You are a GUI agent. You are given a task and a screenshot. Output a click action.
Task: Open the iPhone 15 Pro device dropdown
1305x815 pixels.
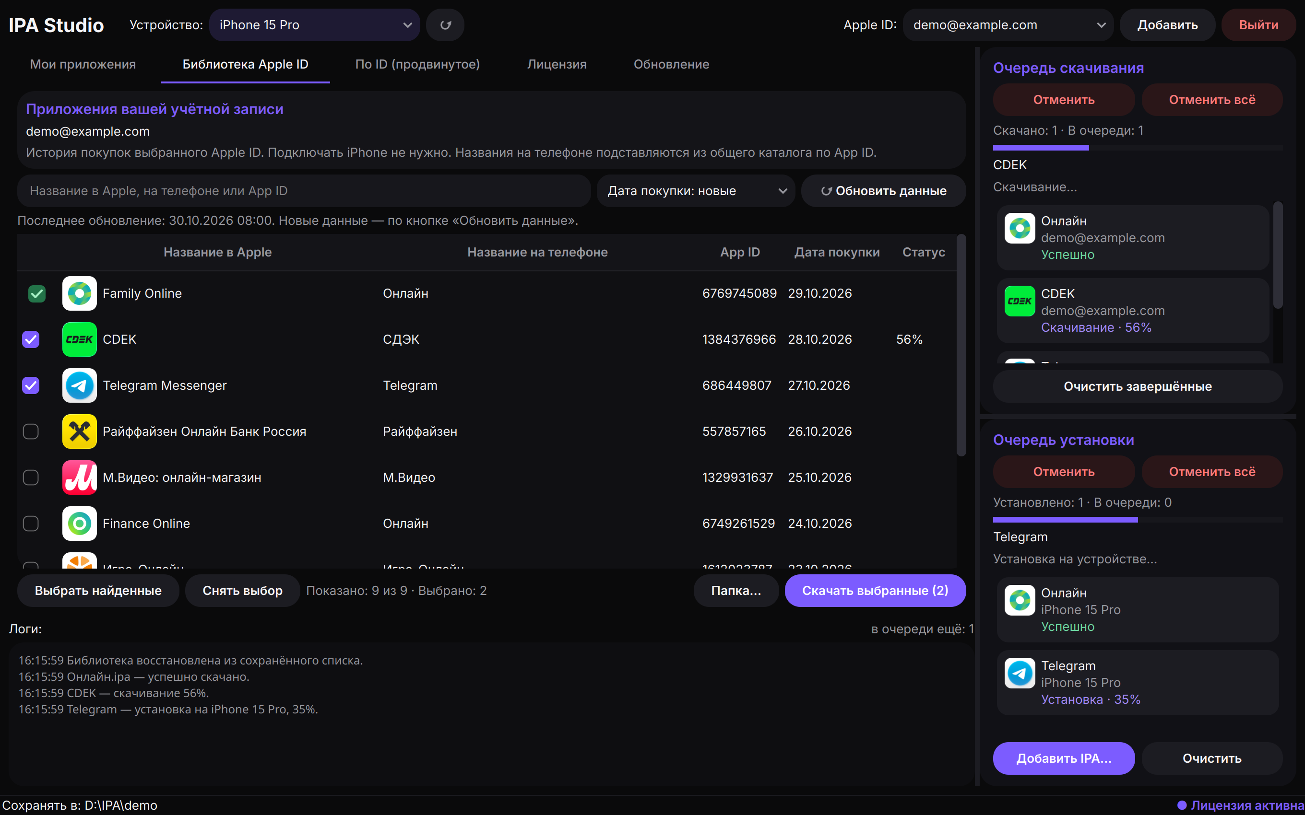pos(314,25)
